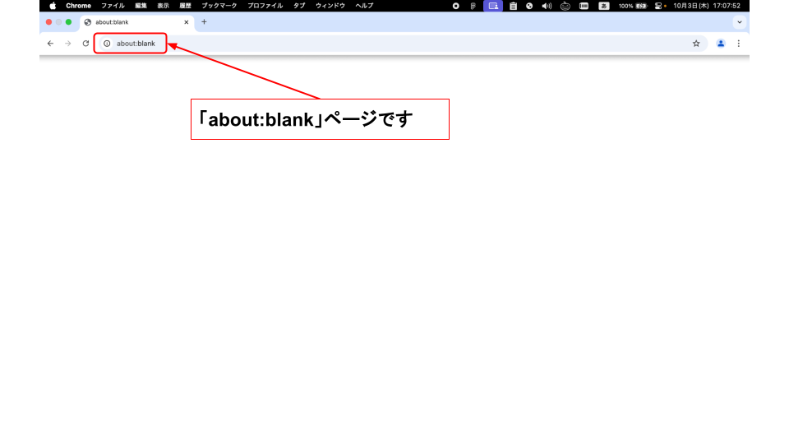Open the ファイル menu
Screen dimensions: 789x444
coord(113,6)
